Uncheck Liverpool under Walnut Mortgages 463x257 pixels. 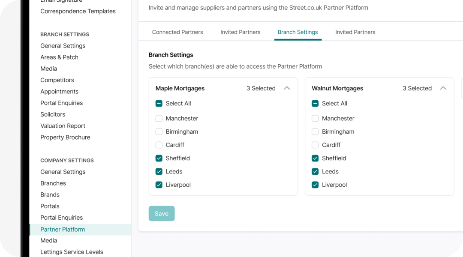[315, 185]
